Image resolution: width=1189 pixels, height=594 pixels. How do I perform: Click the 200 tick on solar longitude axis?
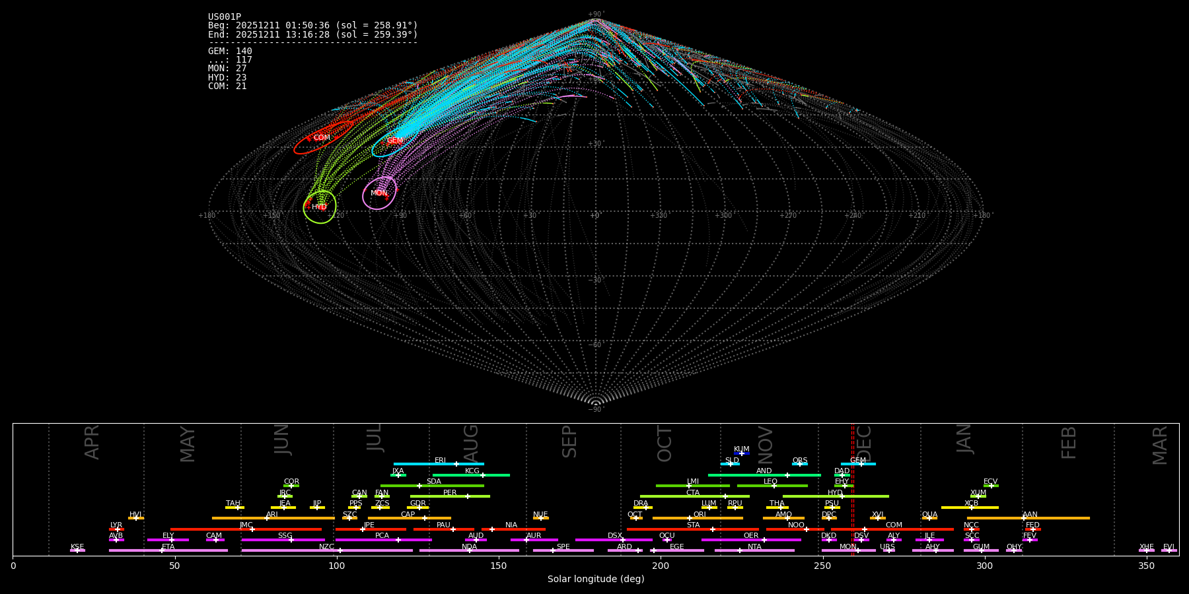coord(661,566)
